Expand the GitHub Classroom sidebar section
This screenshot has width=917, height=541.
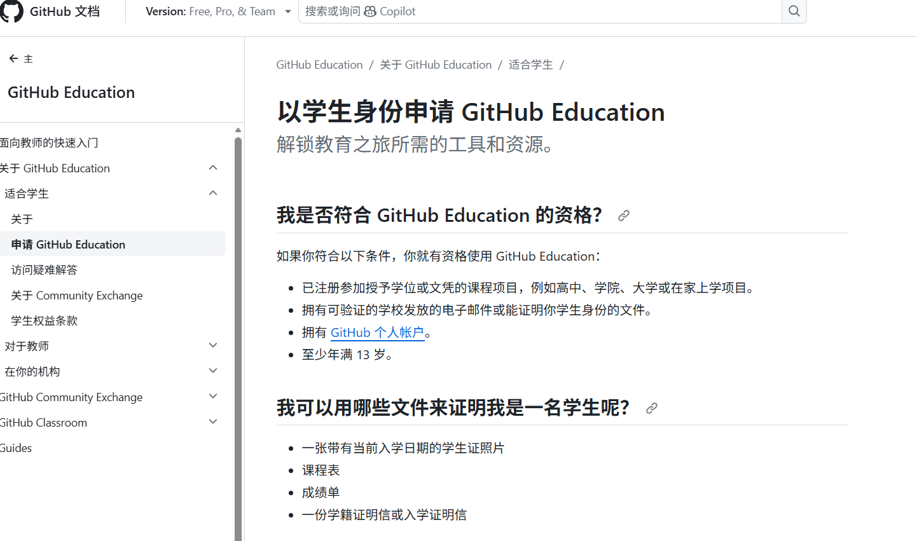[x=213, y=422]
